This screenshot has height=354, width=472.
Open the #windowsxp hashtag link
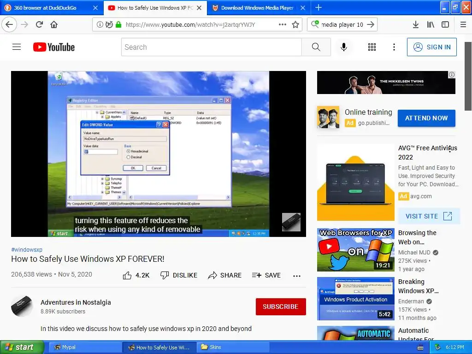[x=27, y=249]
